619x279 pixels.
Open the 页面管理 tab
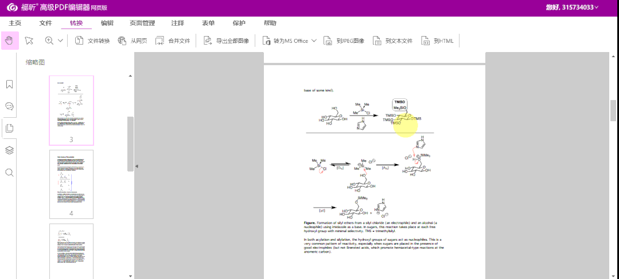click(142, 23)
